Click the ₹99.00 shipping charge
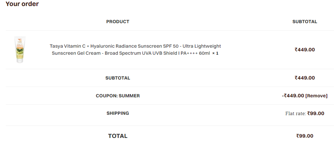The height and width of the screenshot is (148, 334). click(316, 113)
